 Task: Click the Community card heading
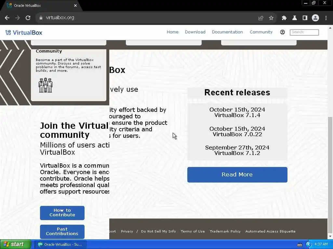49,51
